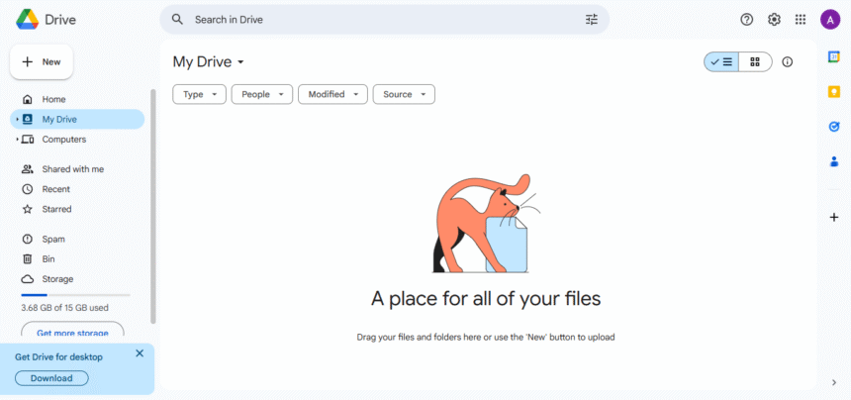Expand Computers tree arrow
This screenshot has width=851, height=400.
pyautogui.click(x=18, y=140)
